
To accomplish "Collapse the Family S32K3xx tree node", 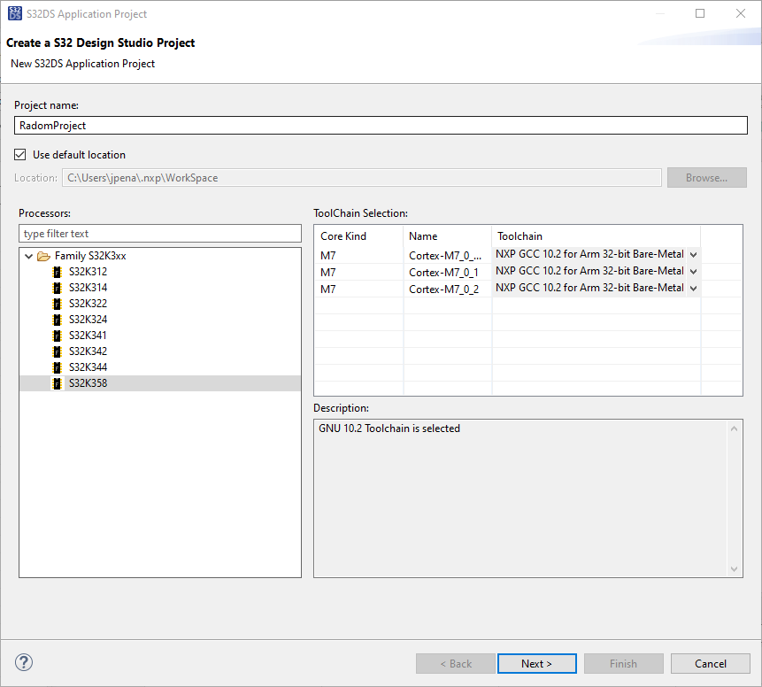I will [x=28, y=255].
